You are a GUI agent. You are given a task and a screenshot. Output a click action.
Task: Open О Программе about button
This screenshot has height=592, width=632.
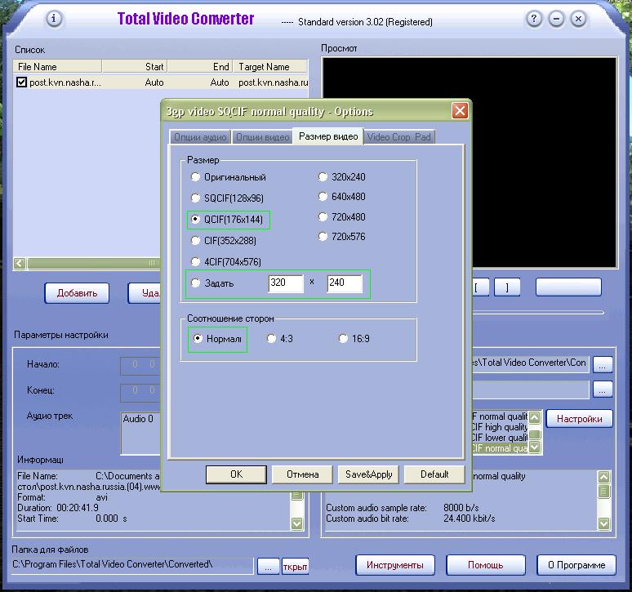coord(576,565)
